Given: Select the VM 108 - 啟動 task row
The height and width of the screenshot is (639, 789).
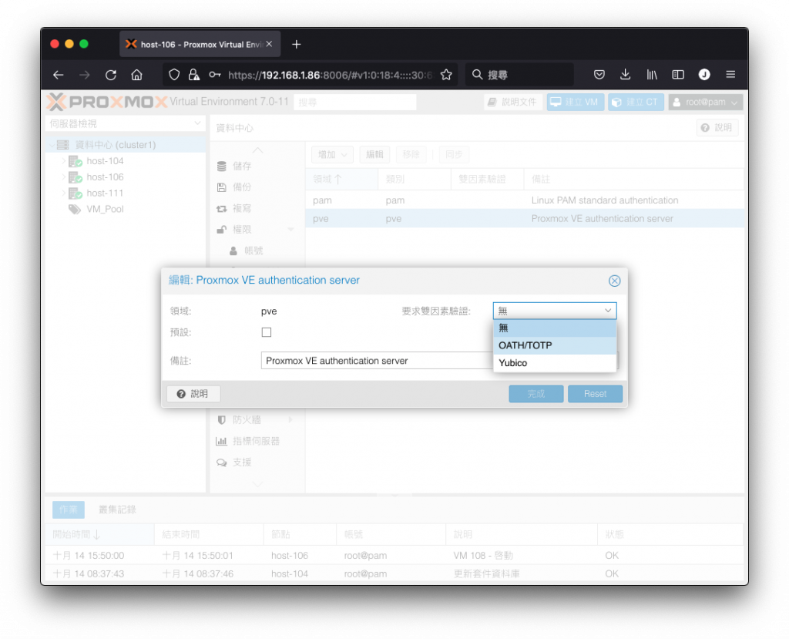Looking at the screenshot, I should (x=394, y=556).
